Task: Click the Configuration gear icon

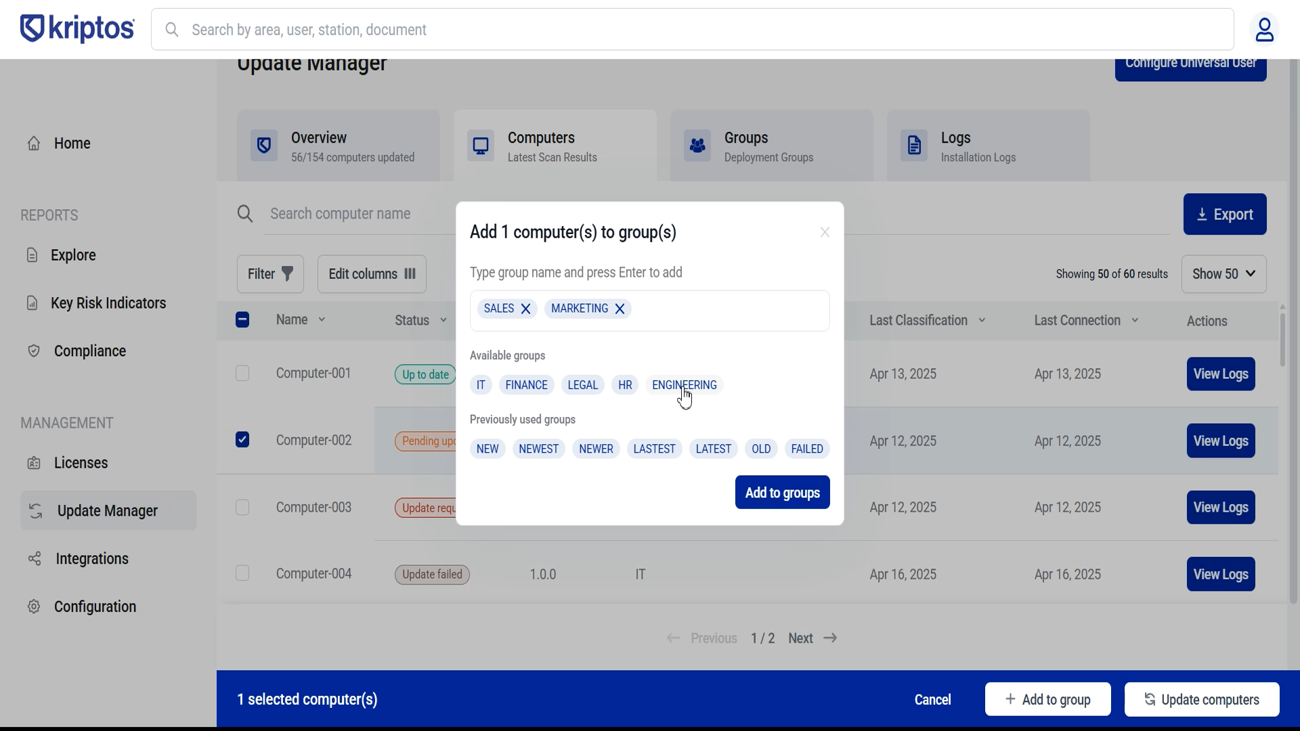Action: pyautogui.click(x=33, y=606)
